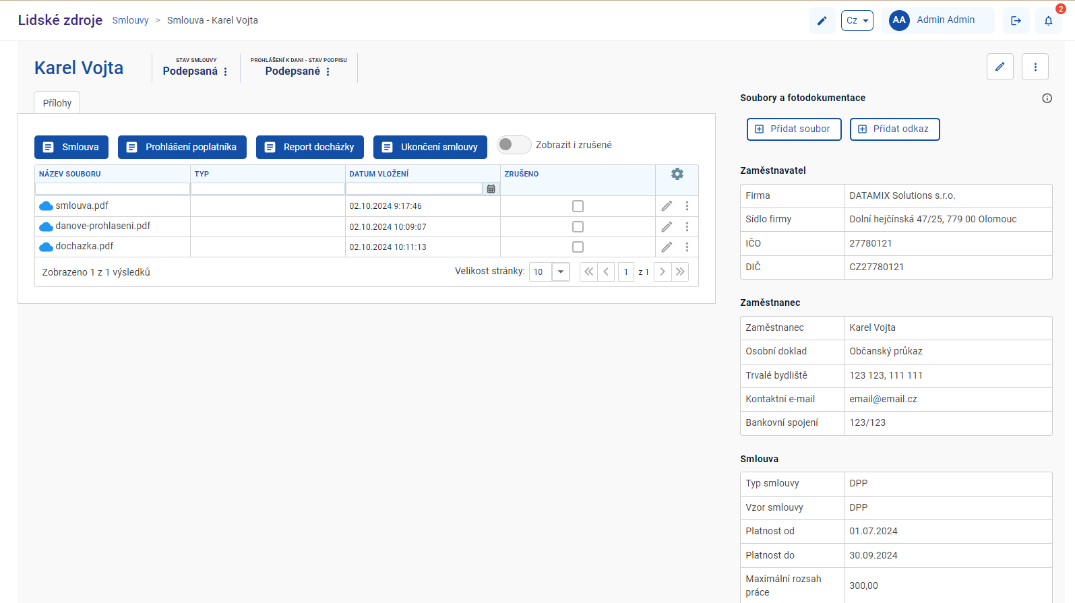The height and width of the screenshot is (603, 1075).
Task: Toggle the Zobrazit i zrušené switch
Action: (514, 145)
